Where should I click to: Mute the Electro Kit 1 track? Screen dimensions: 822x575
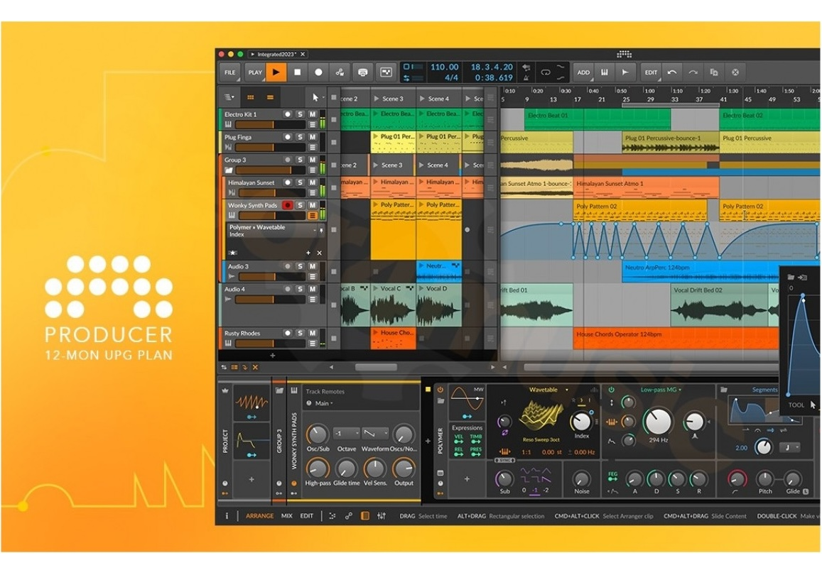313,114
